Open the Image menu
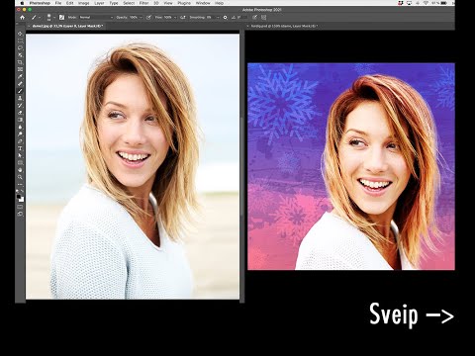The height and width of the screenshot is (356, 475). (83, 3)
